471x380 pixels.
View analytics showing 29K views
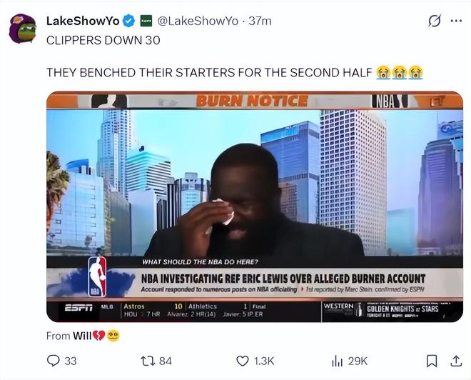(x=350, y=361)
